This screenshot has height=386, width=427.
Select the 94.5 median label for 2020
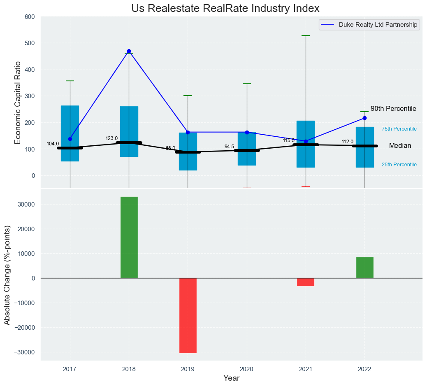(229, 147)
